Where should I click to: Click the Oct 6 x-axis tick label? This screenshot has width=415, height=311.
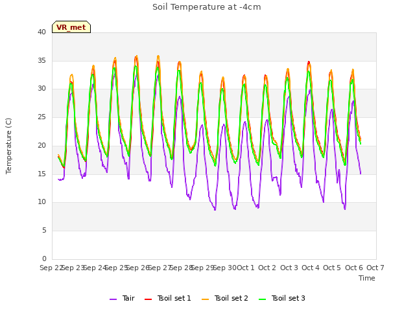pos(354,268)
